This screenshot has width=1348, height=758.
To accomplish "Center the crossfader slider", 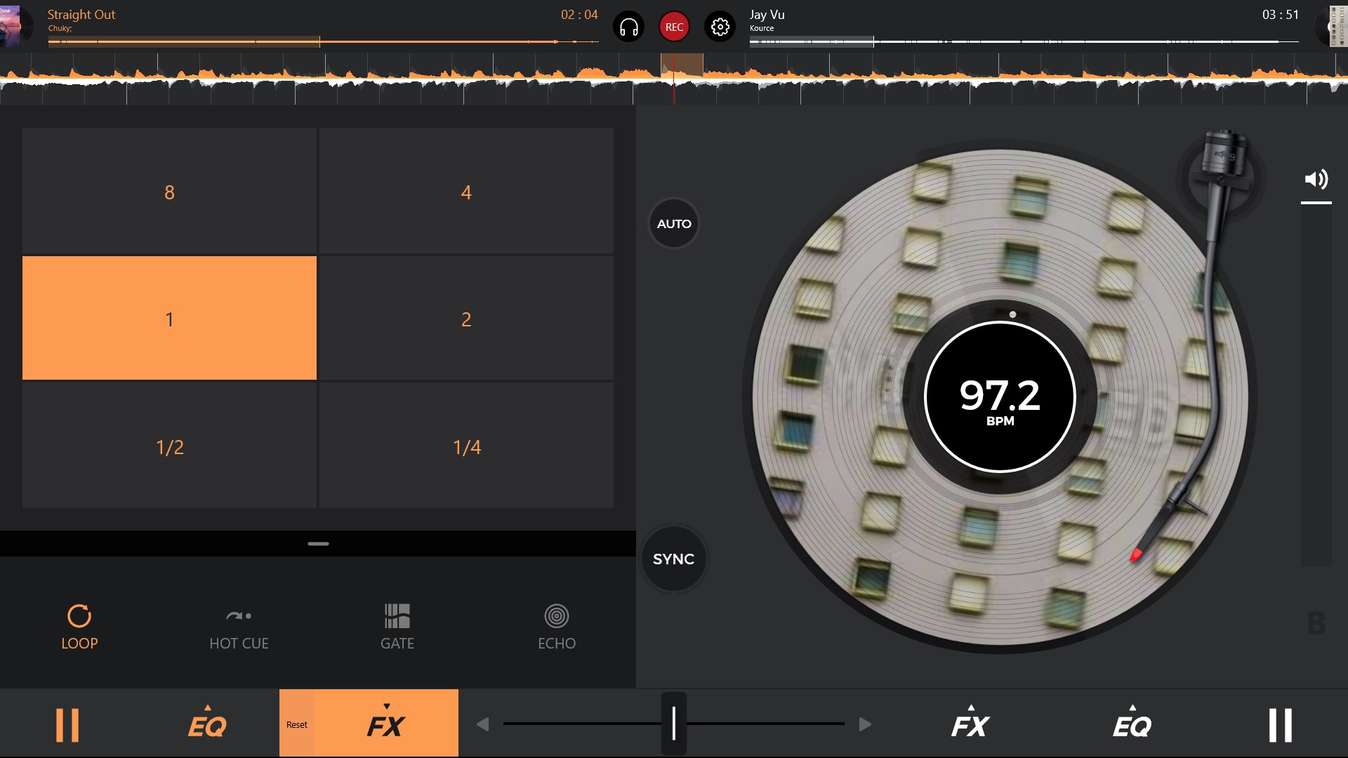I will pyautogui.click(x=673, y=723).
